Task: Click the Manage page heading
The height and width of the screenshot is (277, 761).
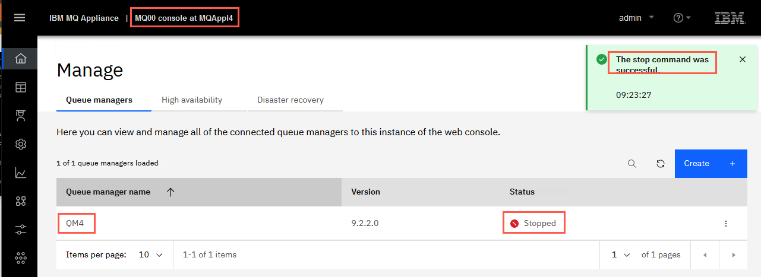Action: (90, 71)
